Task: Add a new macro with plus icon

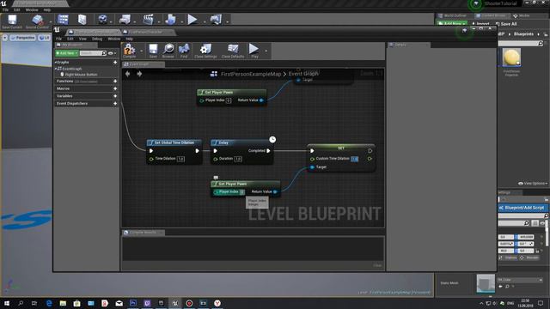Action: tap(115, 88)
